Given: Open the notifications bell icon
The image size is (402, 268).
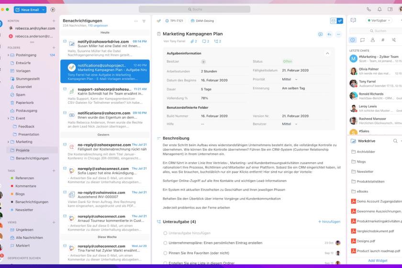Looking at the screenshot, I should coord(380,9).
